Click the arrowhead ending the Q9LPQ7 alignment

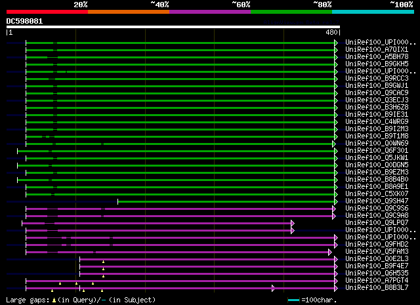[293, 223]
